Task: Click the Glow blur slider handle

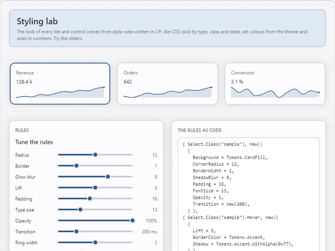Action: (108, 177)
